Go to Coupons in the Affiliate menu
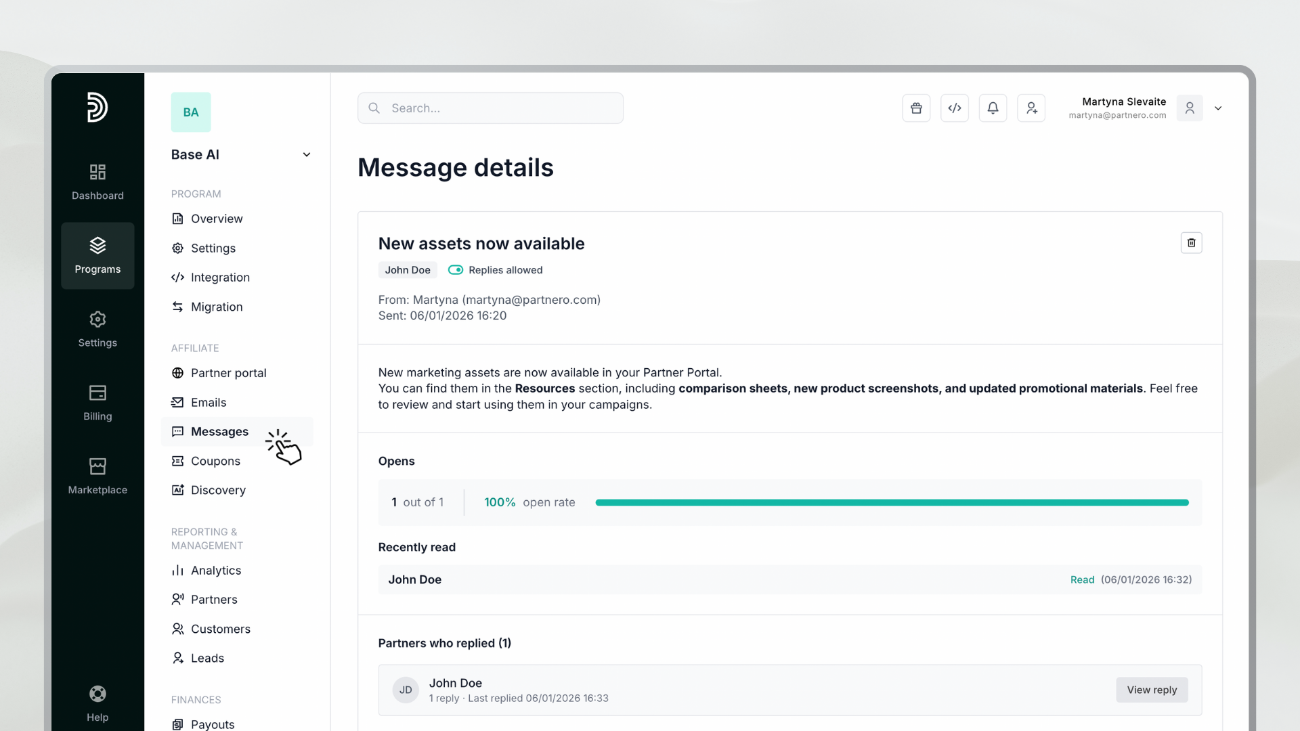Image resolution: width=1300 pixels, height=731 pixels. [215, 461]
